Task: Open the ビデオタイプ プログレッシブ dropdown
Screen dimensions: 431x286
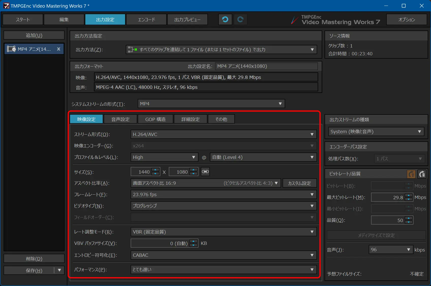Action: click(x=224, y=206)
